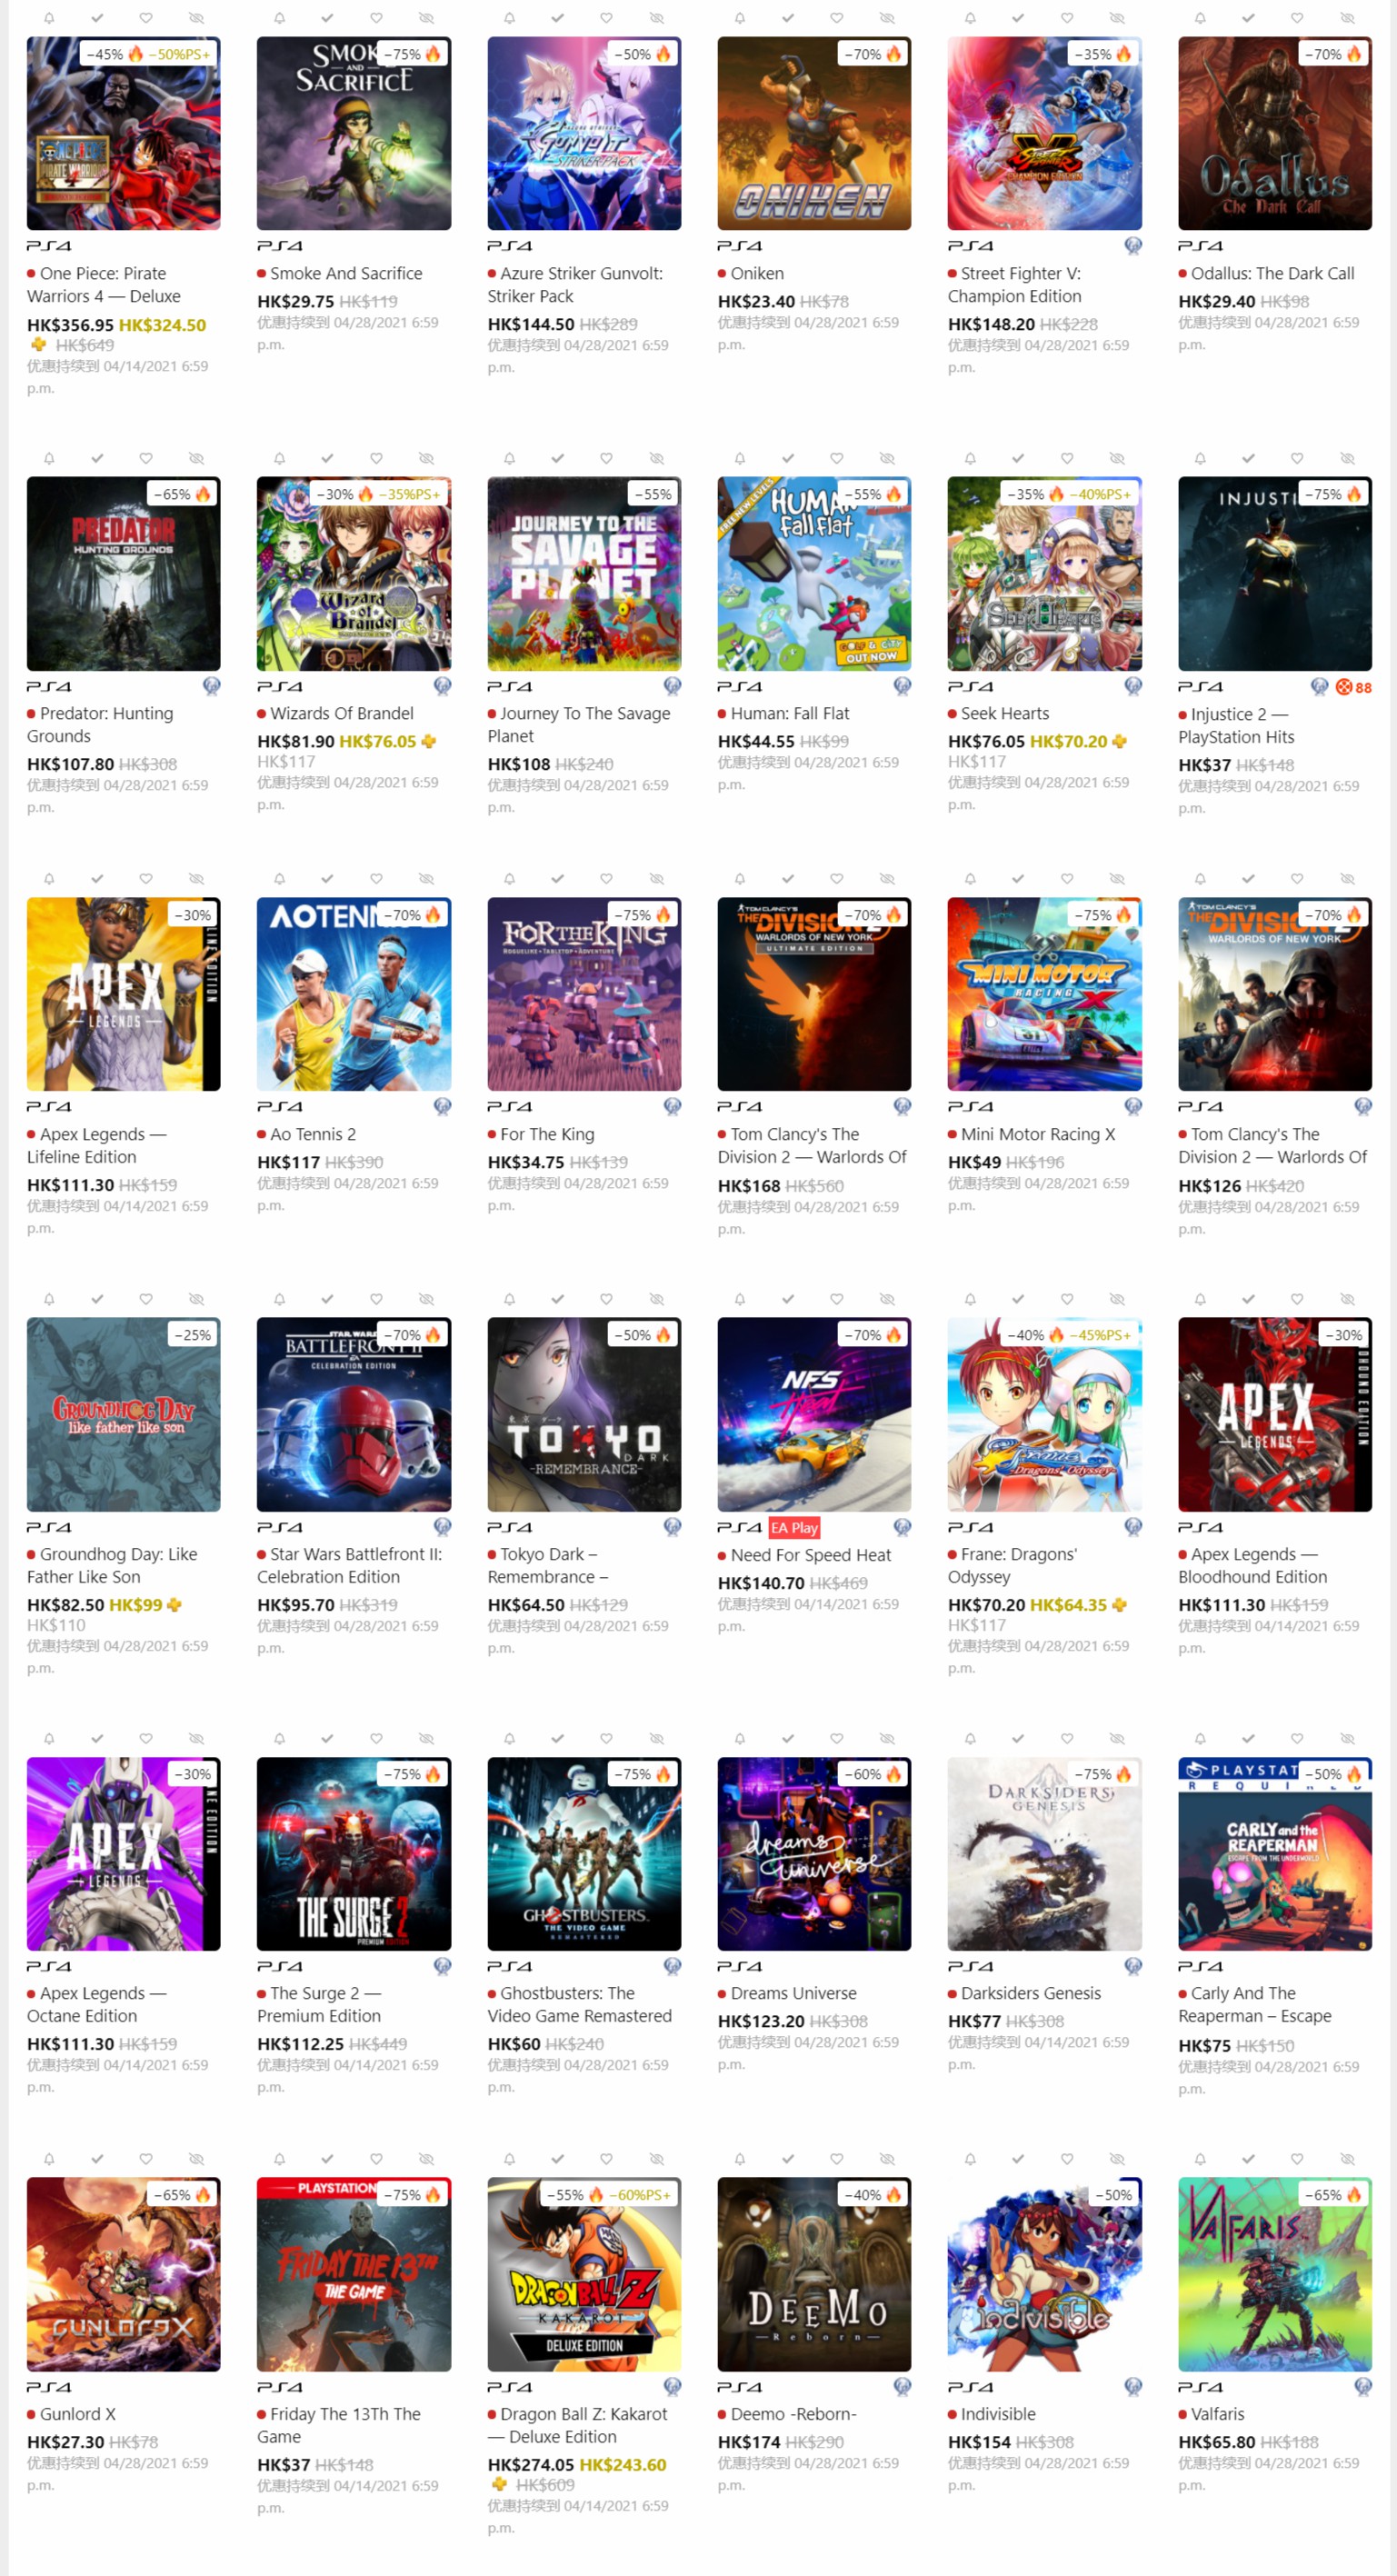Open the Odallus: The Dark Call title link
Viewport: 1397px width, 2576px height.
[x=1272, y=273]
